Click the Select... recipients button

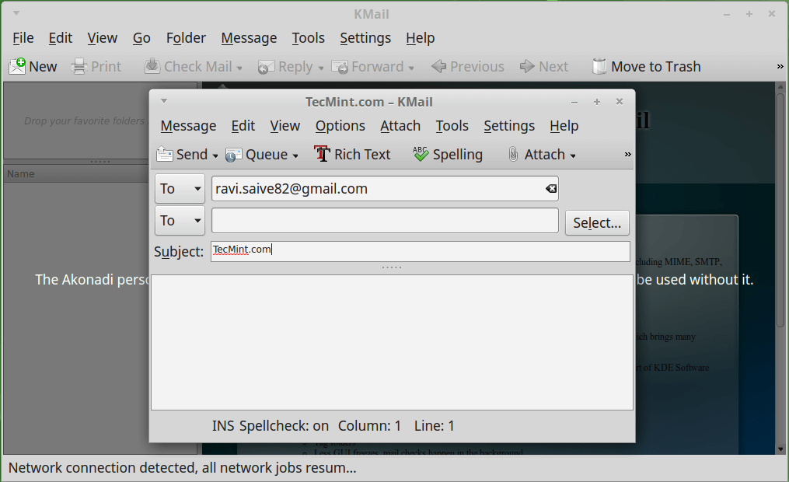(x=597, y=222)
